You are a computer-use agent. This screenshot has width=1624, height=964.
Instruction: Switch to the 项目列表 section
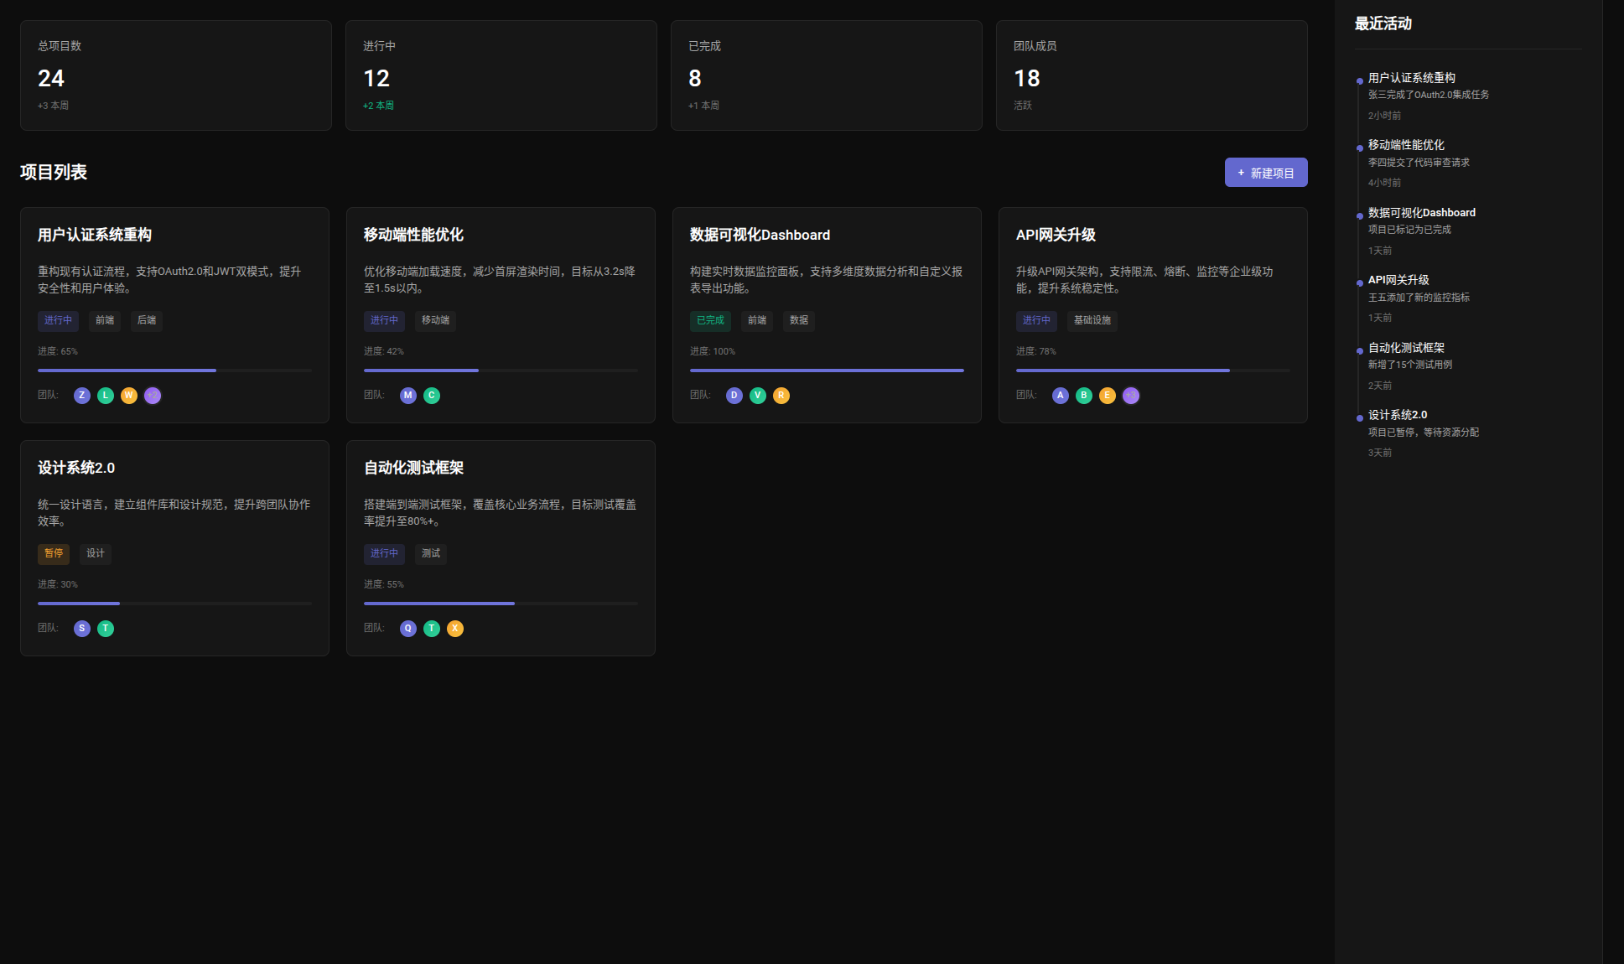point(52,172)
